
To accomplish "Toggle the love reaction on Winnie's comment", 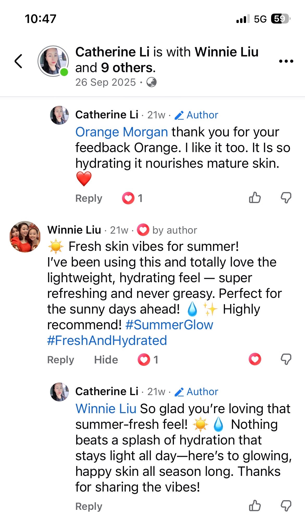I will click(255, 359).
